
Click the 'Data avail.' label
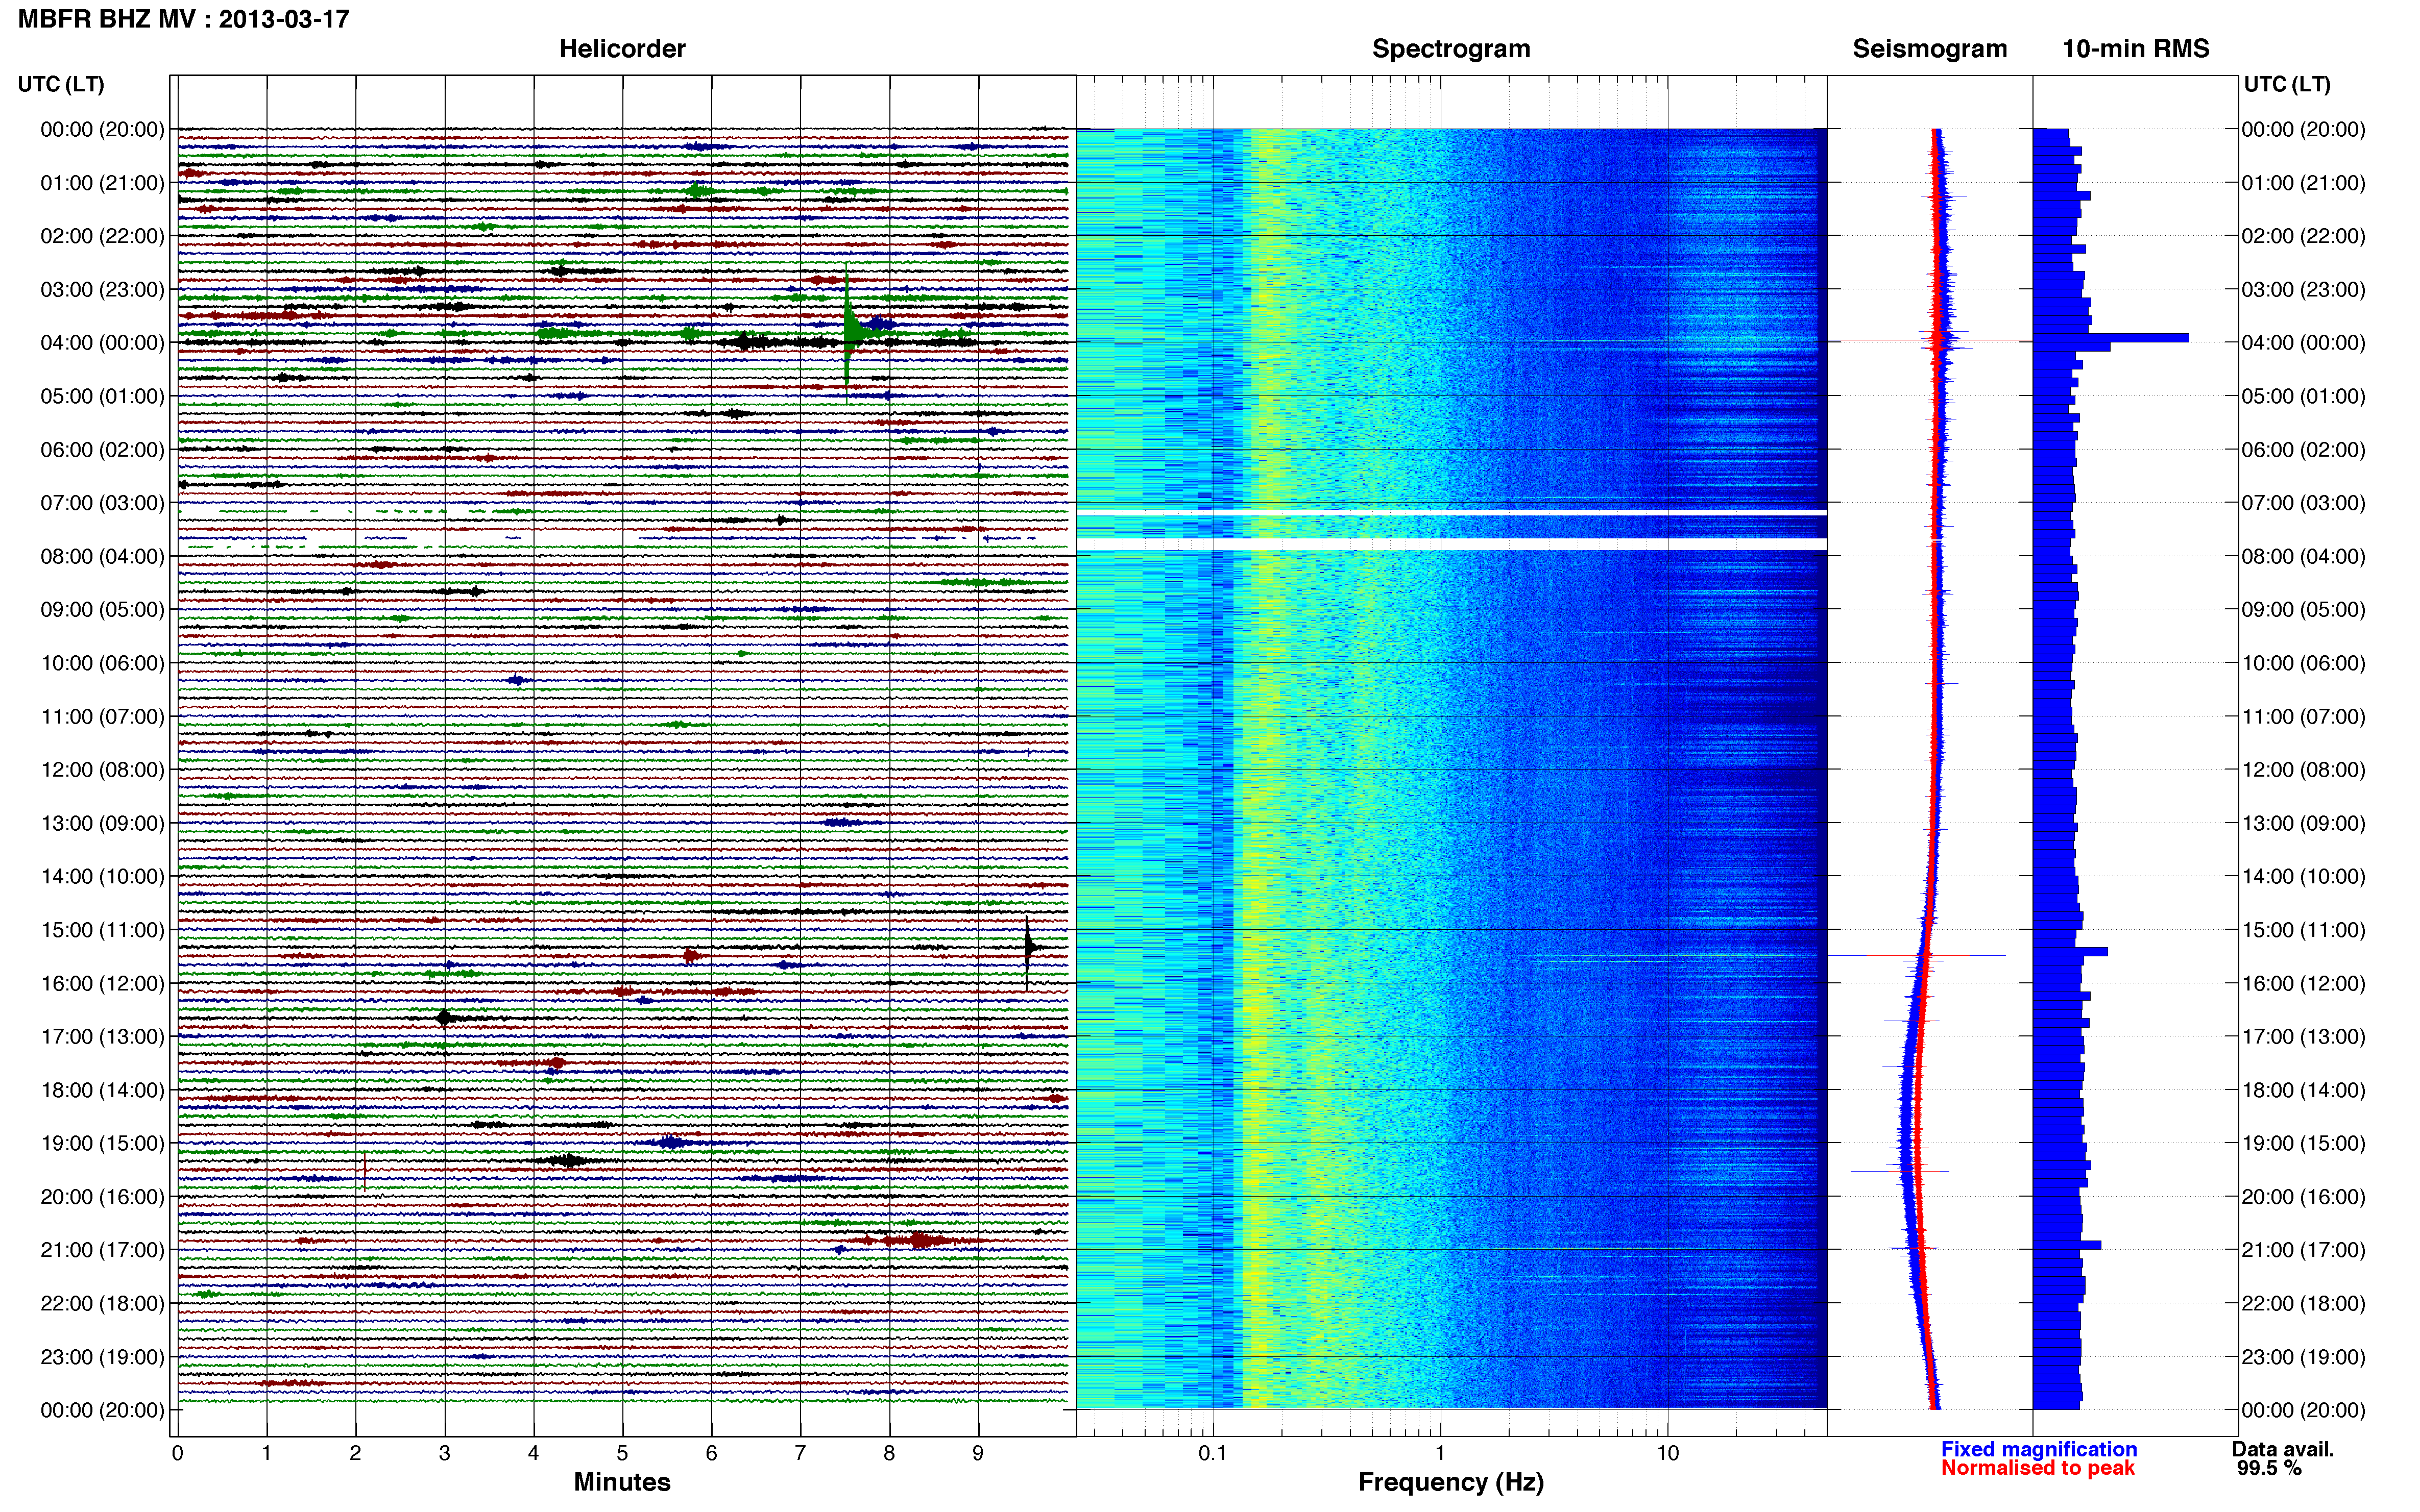click(2283, 1449)
